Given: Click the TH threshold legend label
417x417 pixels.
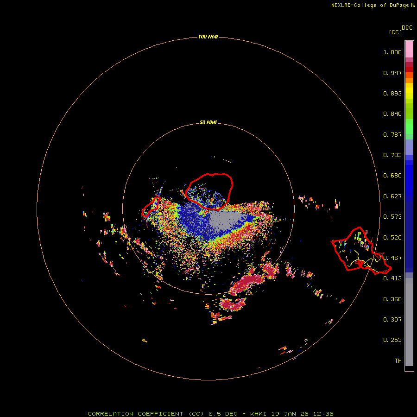Looking at the screenshot, I should pyautogui.click(x=398, y=361).
